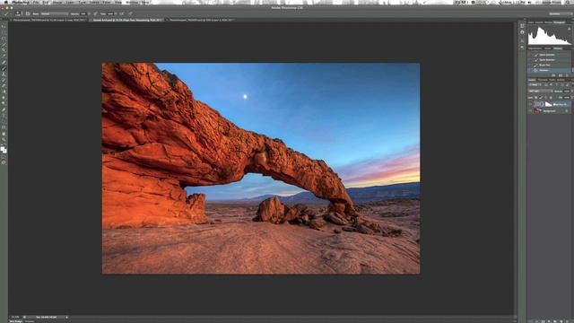Open the layer blend mode dropdown
Viewport: 574px width, 323px height.
pyautogui.click(x=541, y=92)
